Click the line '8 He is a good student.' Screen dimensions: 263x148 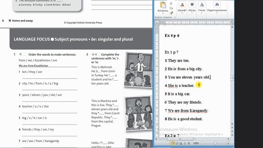[184, 119]
